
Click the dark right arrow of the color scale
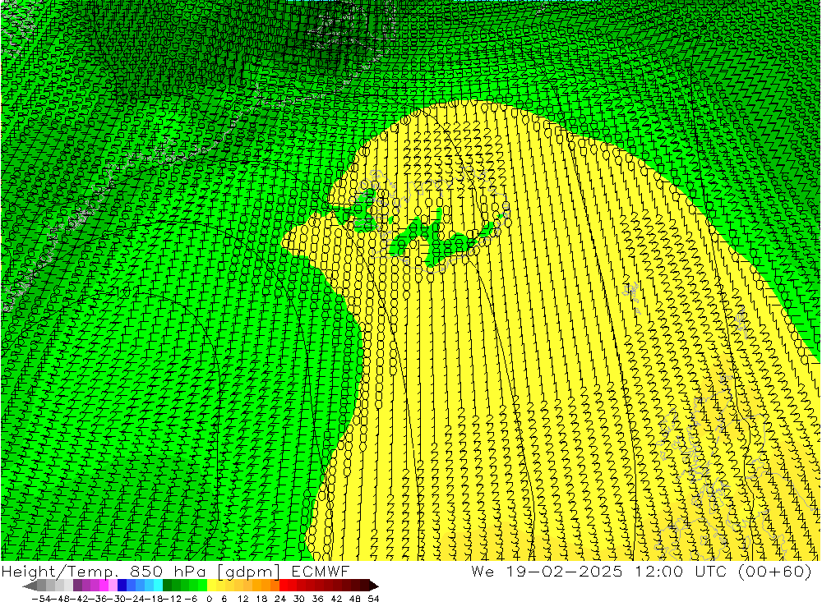coord(374,586)
